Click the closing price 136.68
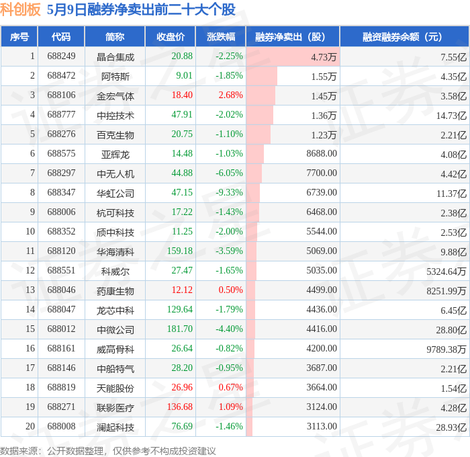470x457 pixels. click(x=180, y=407)
